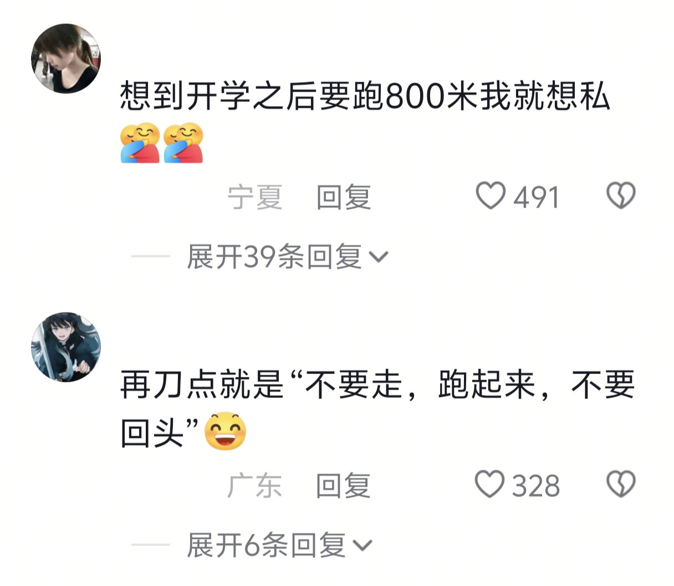Viewport: 674px width, 586px height.
Task: Click chevron next to 展开39条回复
Action: pos(379,257)
